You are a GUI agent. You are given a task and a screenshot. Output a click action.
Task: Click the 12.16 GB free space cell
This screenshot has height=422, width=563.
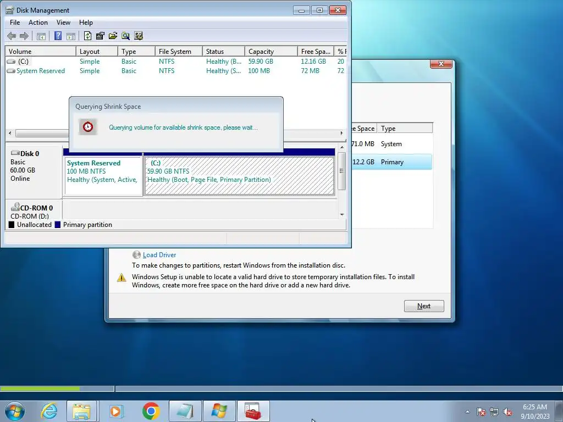[x=313, y=62]
